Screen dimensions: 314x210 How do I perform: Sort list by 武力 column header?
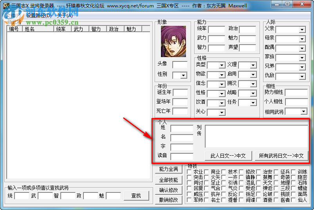(80, 29)
